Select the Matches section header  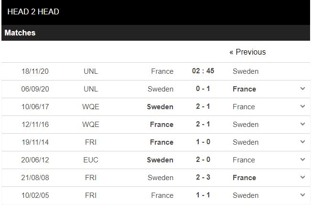coord(20,33)
